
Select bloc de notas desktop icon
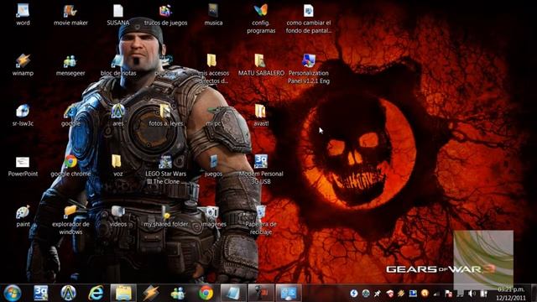(x=118, y=65)
